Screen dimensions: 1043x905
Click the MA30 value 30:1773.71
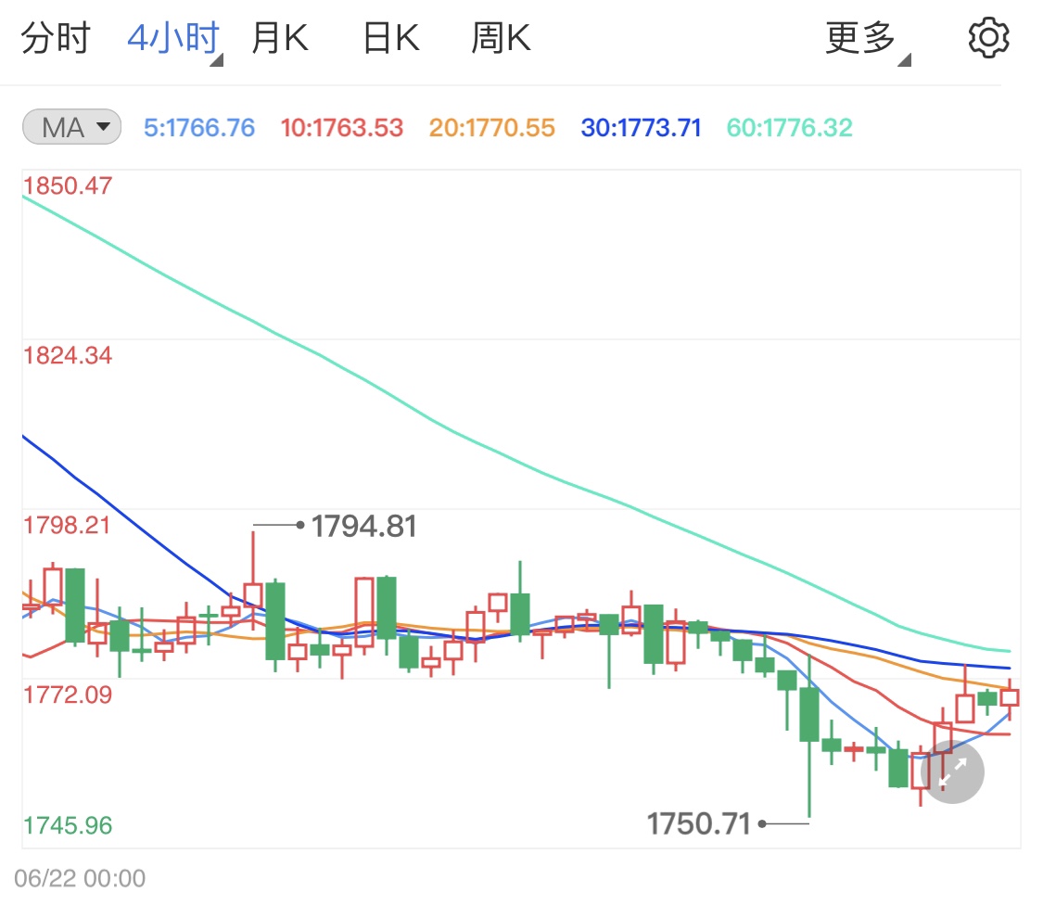[642, 128]
